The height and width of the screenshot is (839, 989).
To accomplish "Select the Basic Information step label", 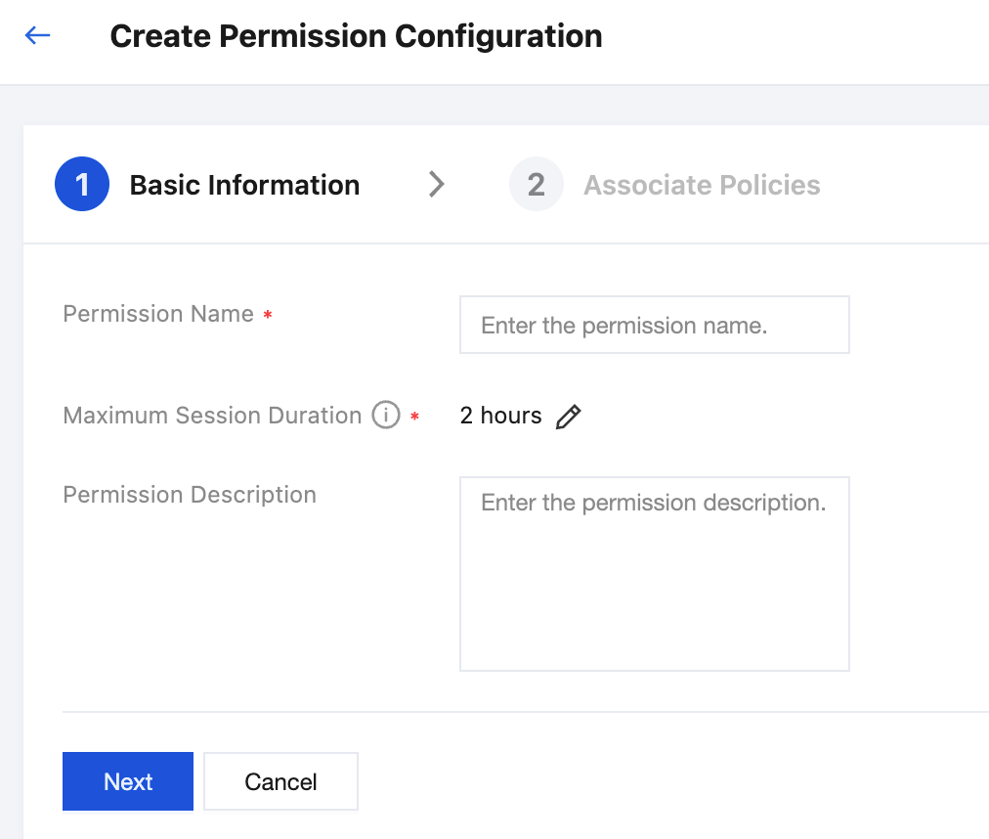I will click(244, 185).
